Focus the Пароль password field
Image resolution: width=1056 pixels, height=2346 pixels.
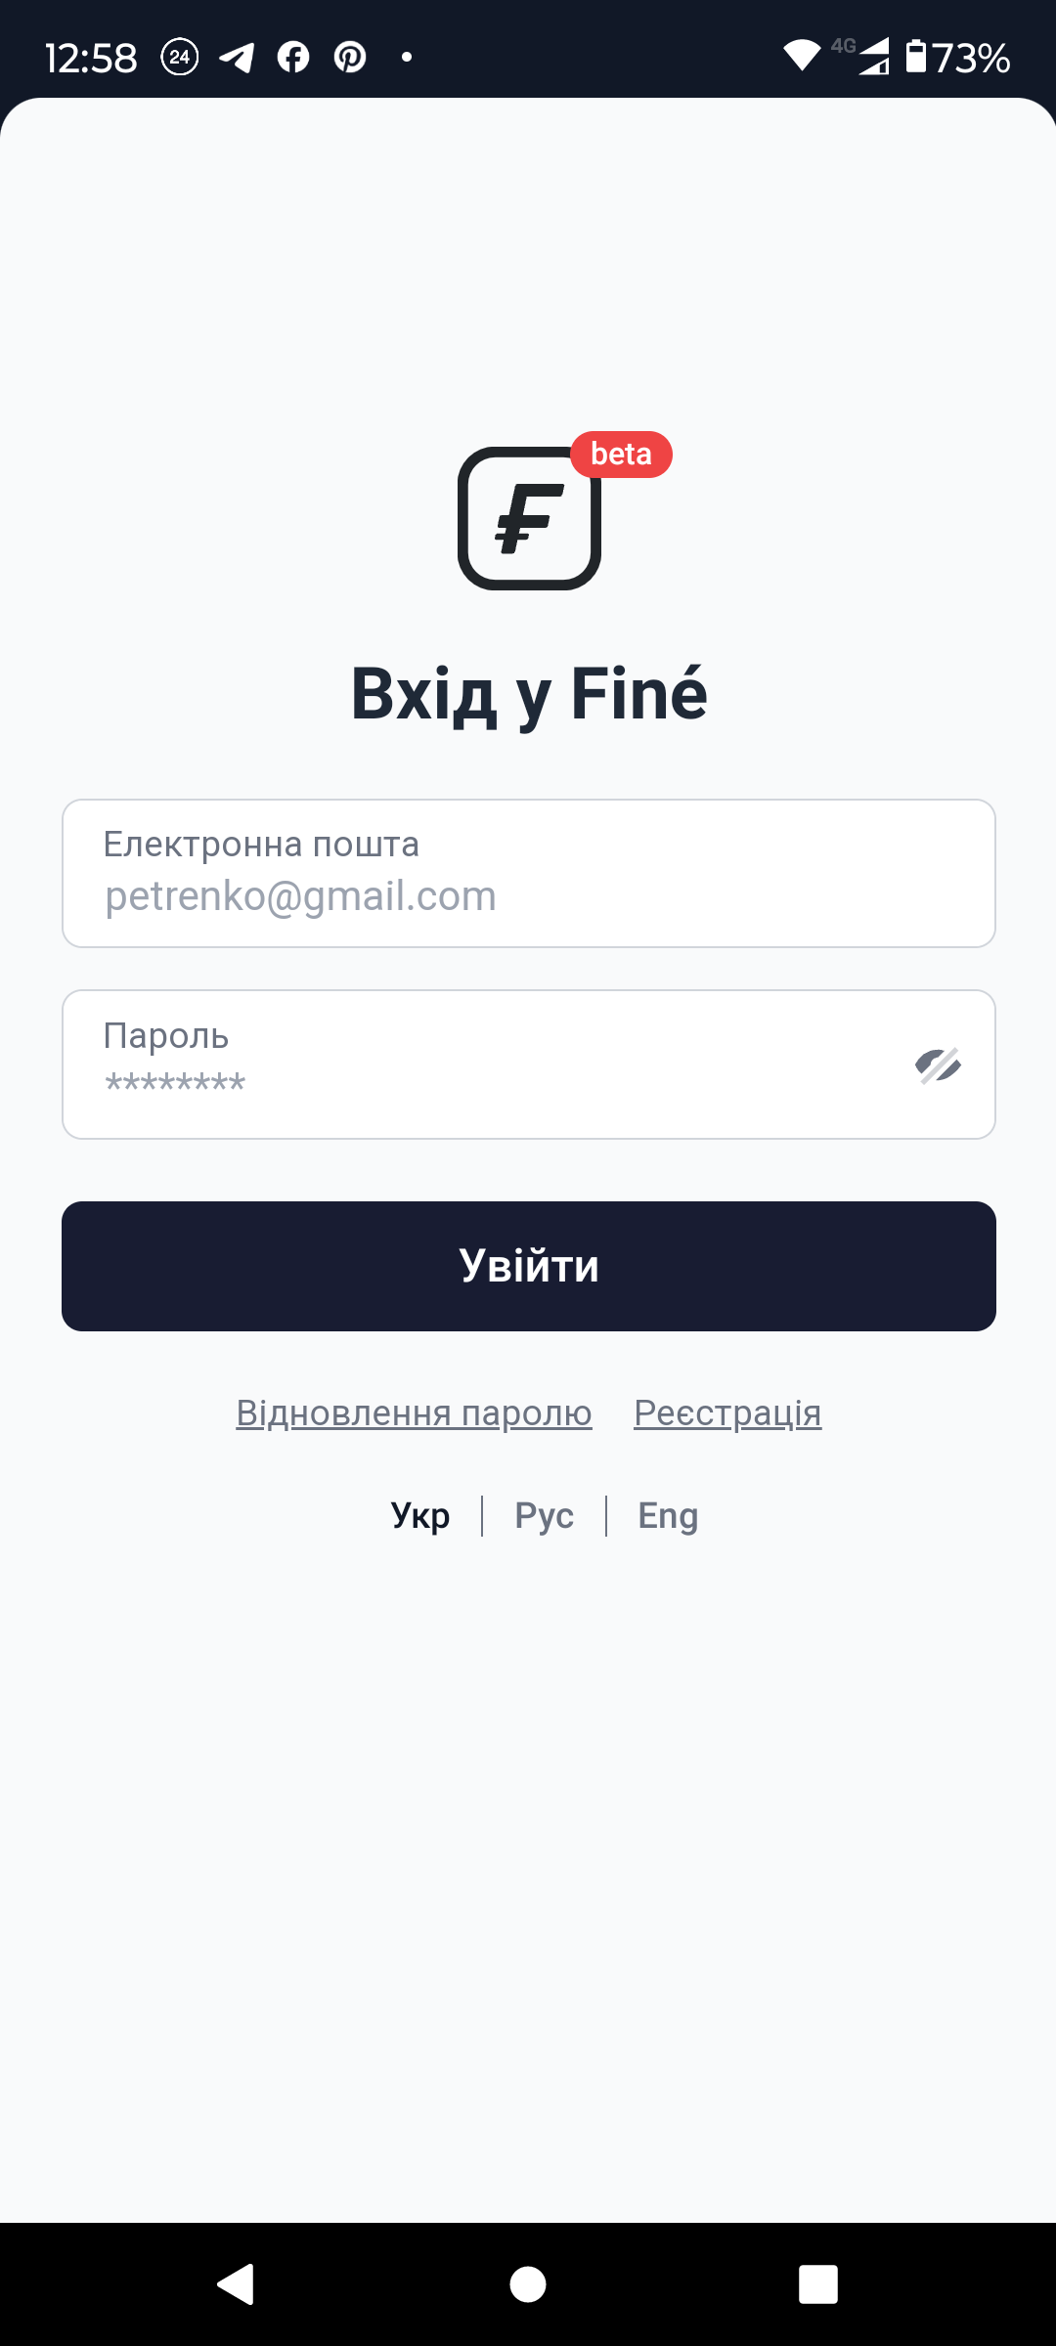pyautogui.click(x=489, y=1065)
